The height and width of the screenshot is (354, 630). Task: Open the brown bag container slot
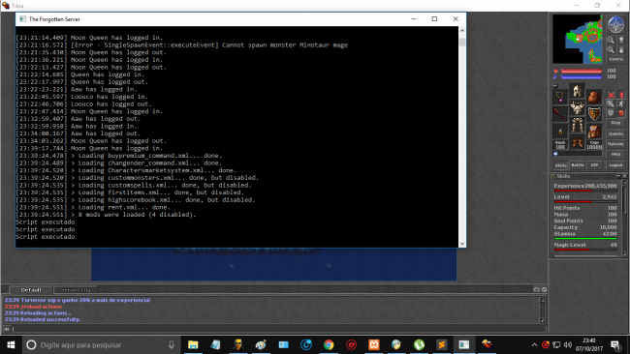(594, 97)
